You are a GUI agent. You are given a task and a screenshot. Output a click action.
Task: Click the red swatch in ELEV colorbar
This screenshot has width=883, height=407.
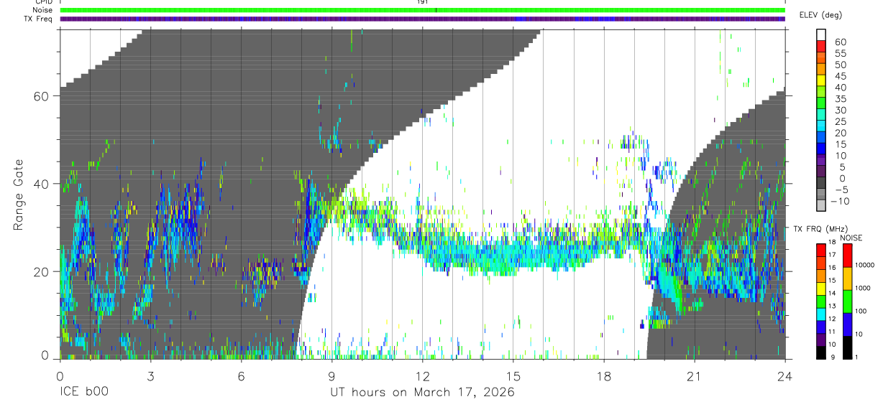point(821,45)
